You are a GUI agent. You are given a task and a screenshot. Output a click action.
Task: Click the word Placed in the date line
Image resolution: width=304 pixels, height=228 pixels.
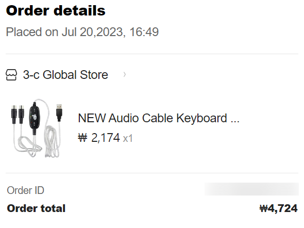24,32
